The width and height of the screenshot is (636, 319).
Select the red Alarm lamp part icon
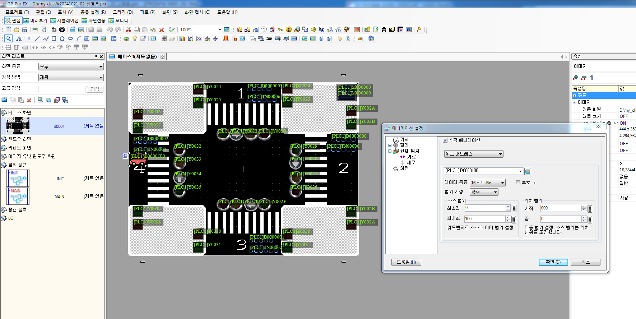point(226,38)
